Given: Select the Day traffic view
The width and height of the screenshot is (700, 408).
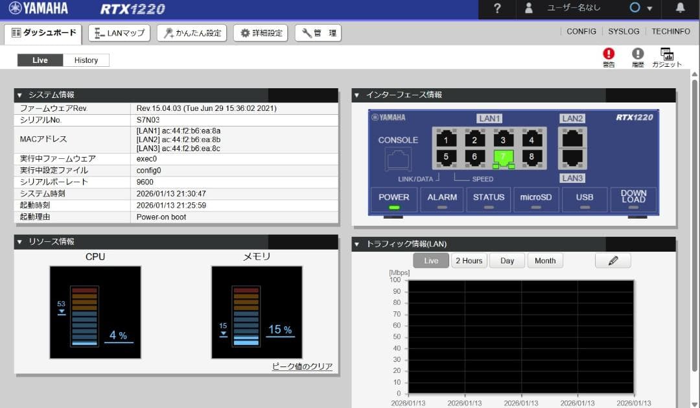Looking at the screenshot, I should tap(507, 260).
